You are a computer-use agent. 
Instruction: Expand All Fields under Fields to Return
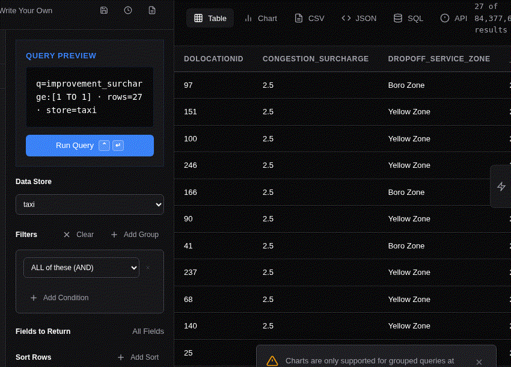pos(148,331)
